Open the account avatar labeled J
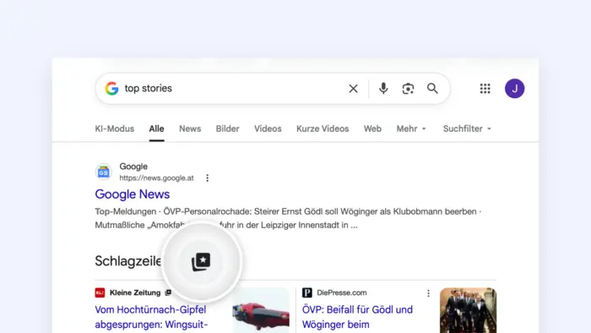This screenshot has width=591, height=333. click(514, 89)
